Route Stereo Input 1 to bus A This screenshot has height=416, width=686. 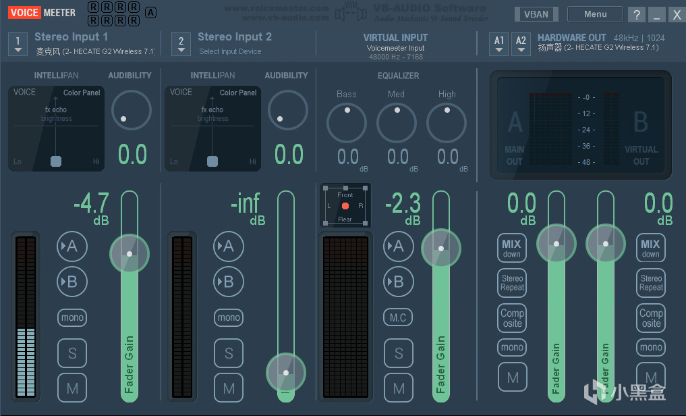pyautogui.click(x=72, y=246)
